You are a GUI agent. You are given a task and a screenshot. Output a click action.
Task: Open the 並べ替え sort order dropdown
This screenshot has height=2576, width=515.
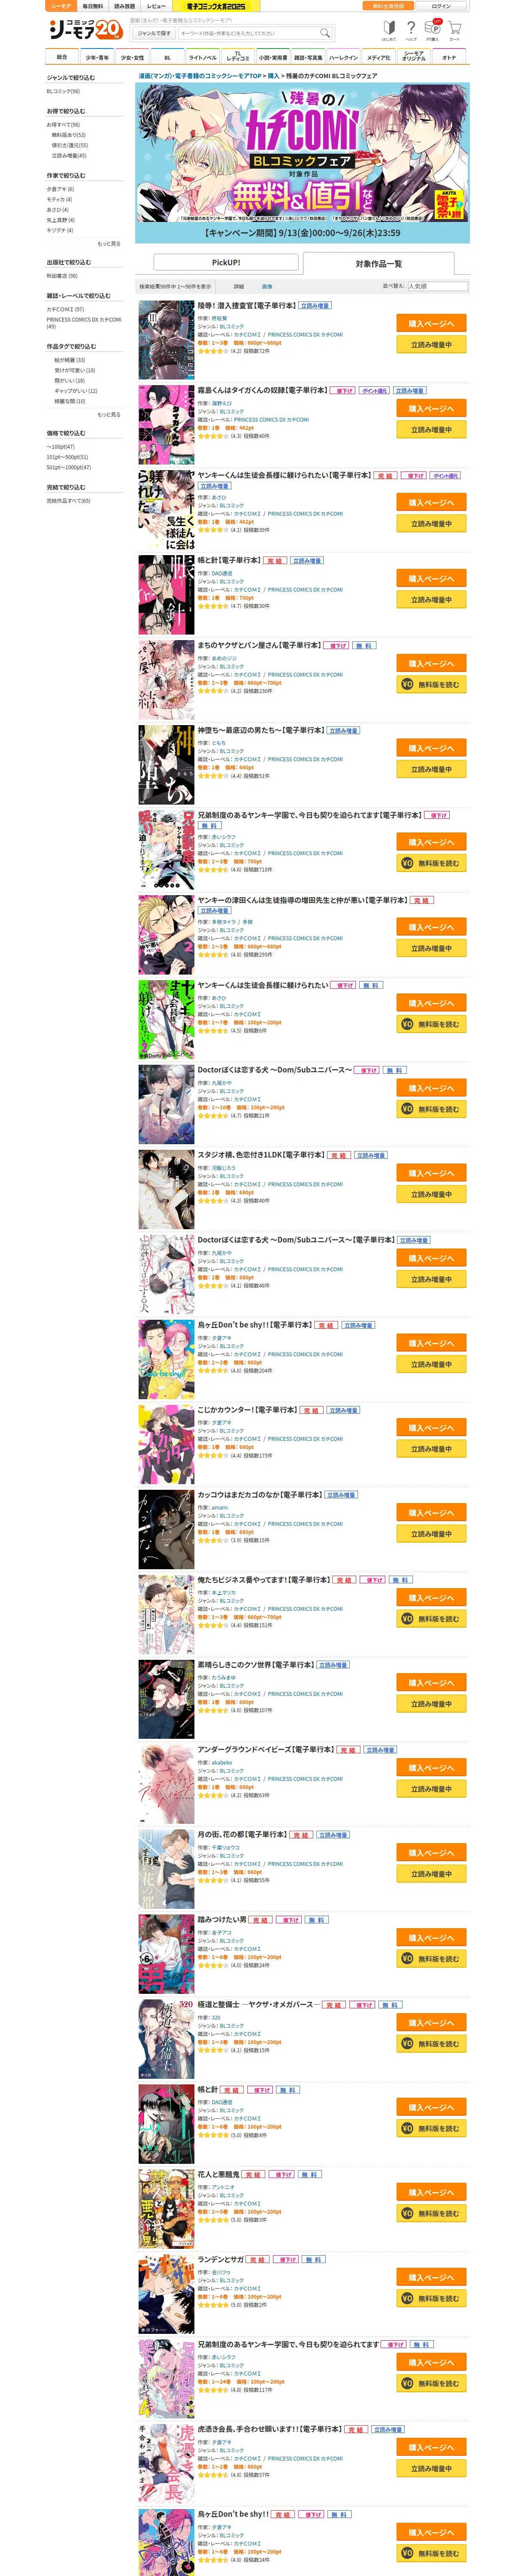pyautogui.click(x=437, y=286)
